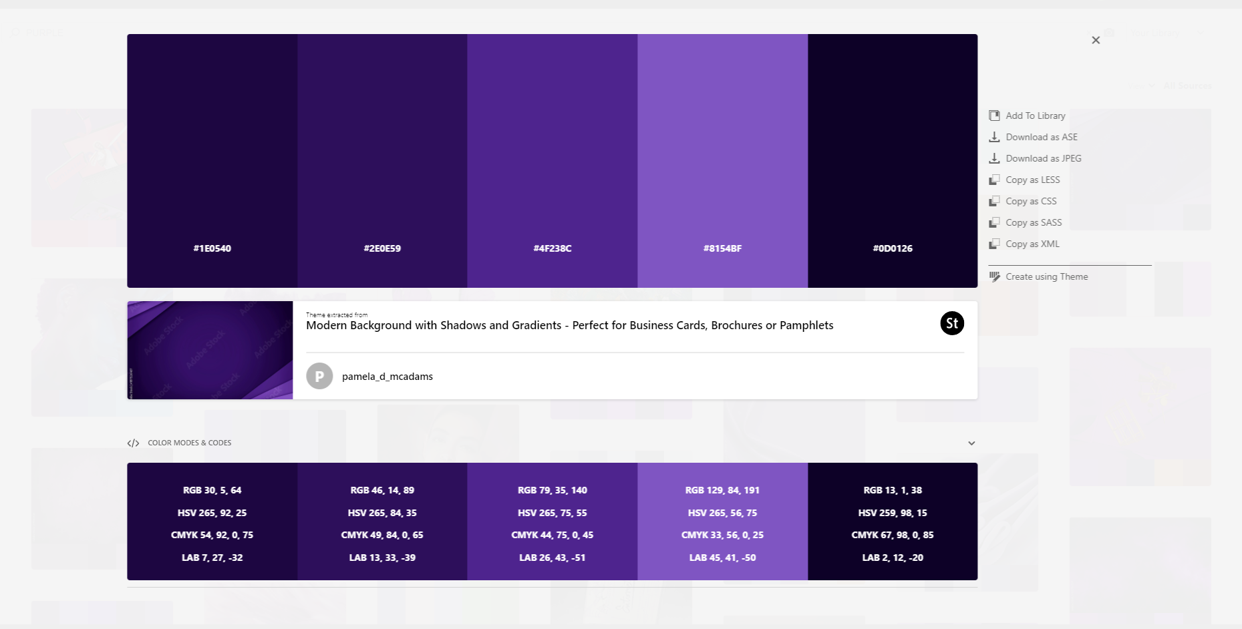Click the Copy as XML icon

click(x=994, y=244)
